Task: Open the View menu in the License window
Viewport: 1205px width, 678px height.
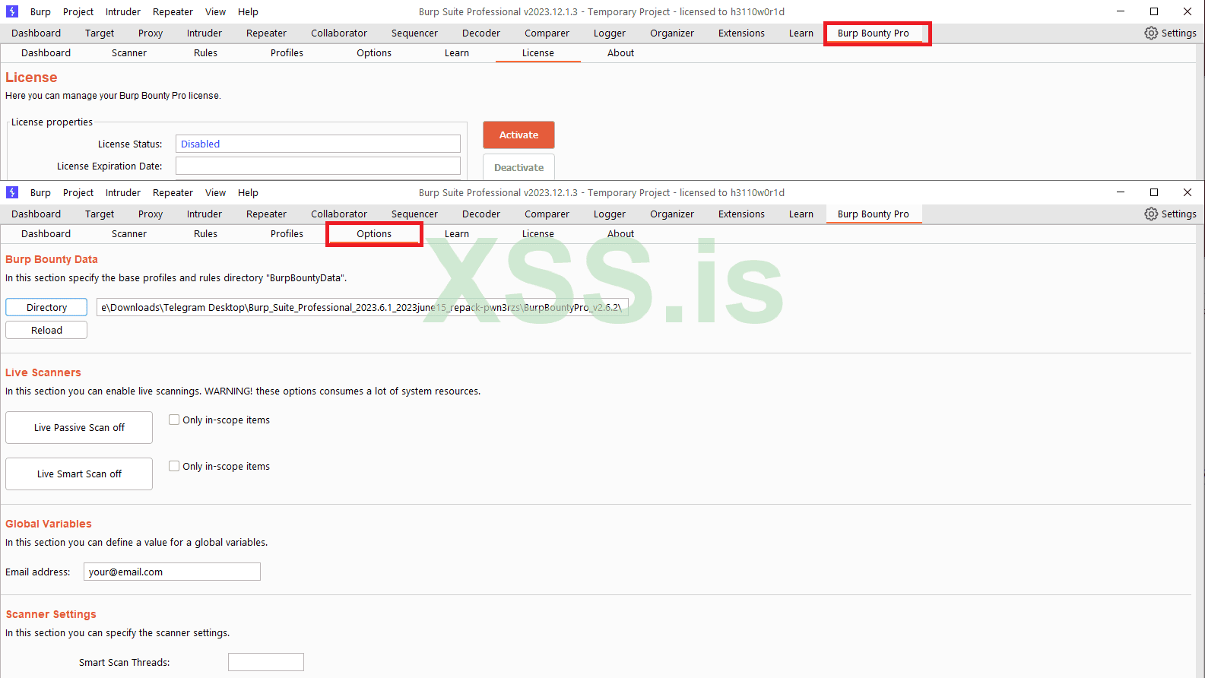Action: (x=215, y=11)
